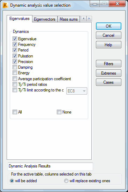The height and width of the screenshot is (192, 128).
Task: Open the EC8 code dropdown
Action: click(x=77, y=91)
